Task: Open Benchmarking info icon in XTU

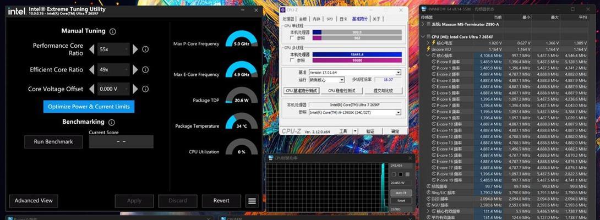Action: coord(111,123)
